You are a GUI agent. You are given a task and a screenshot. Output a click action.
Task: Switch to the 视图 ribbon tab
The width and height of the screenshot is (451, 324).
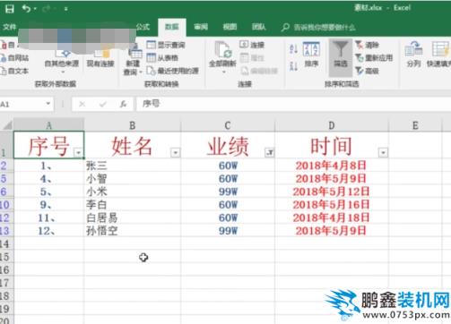[230, 27]
